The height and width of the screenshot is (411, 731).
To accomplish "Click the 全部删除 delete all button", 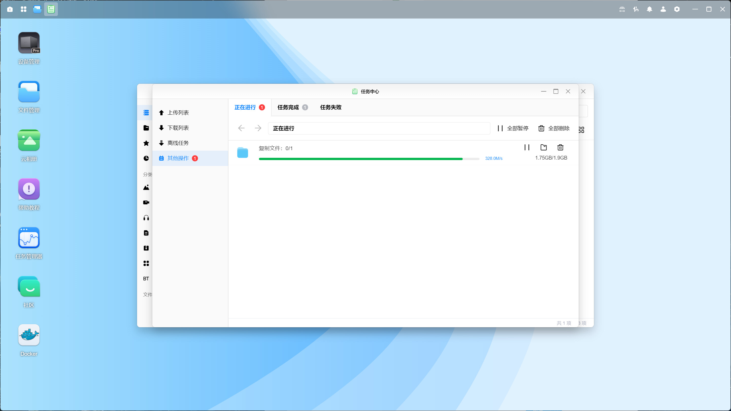I will tap(554, 128).
